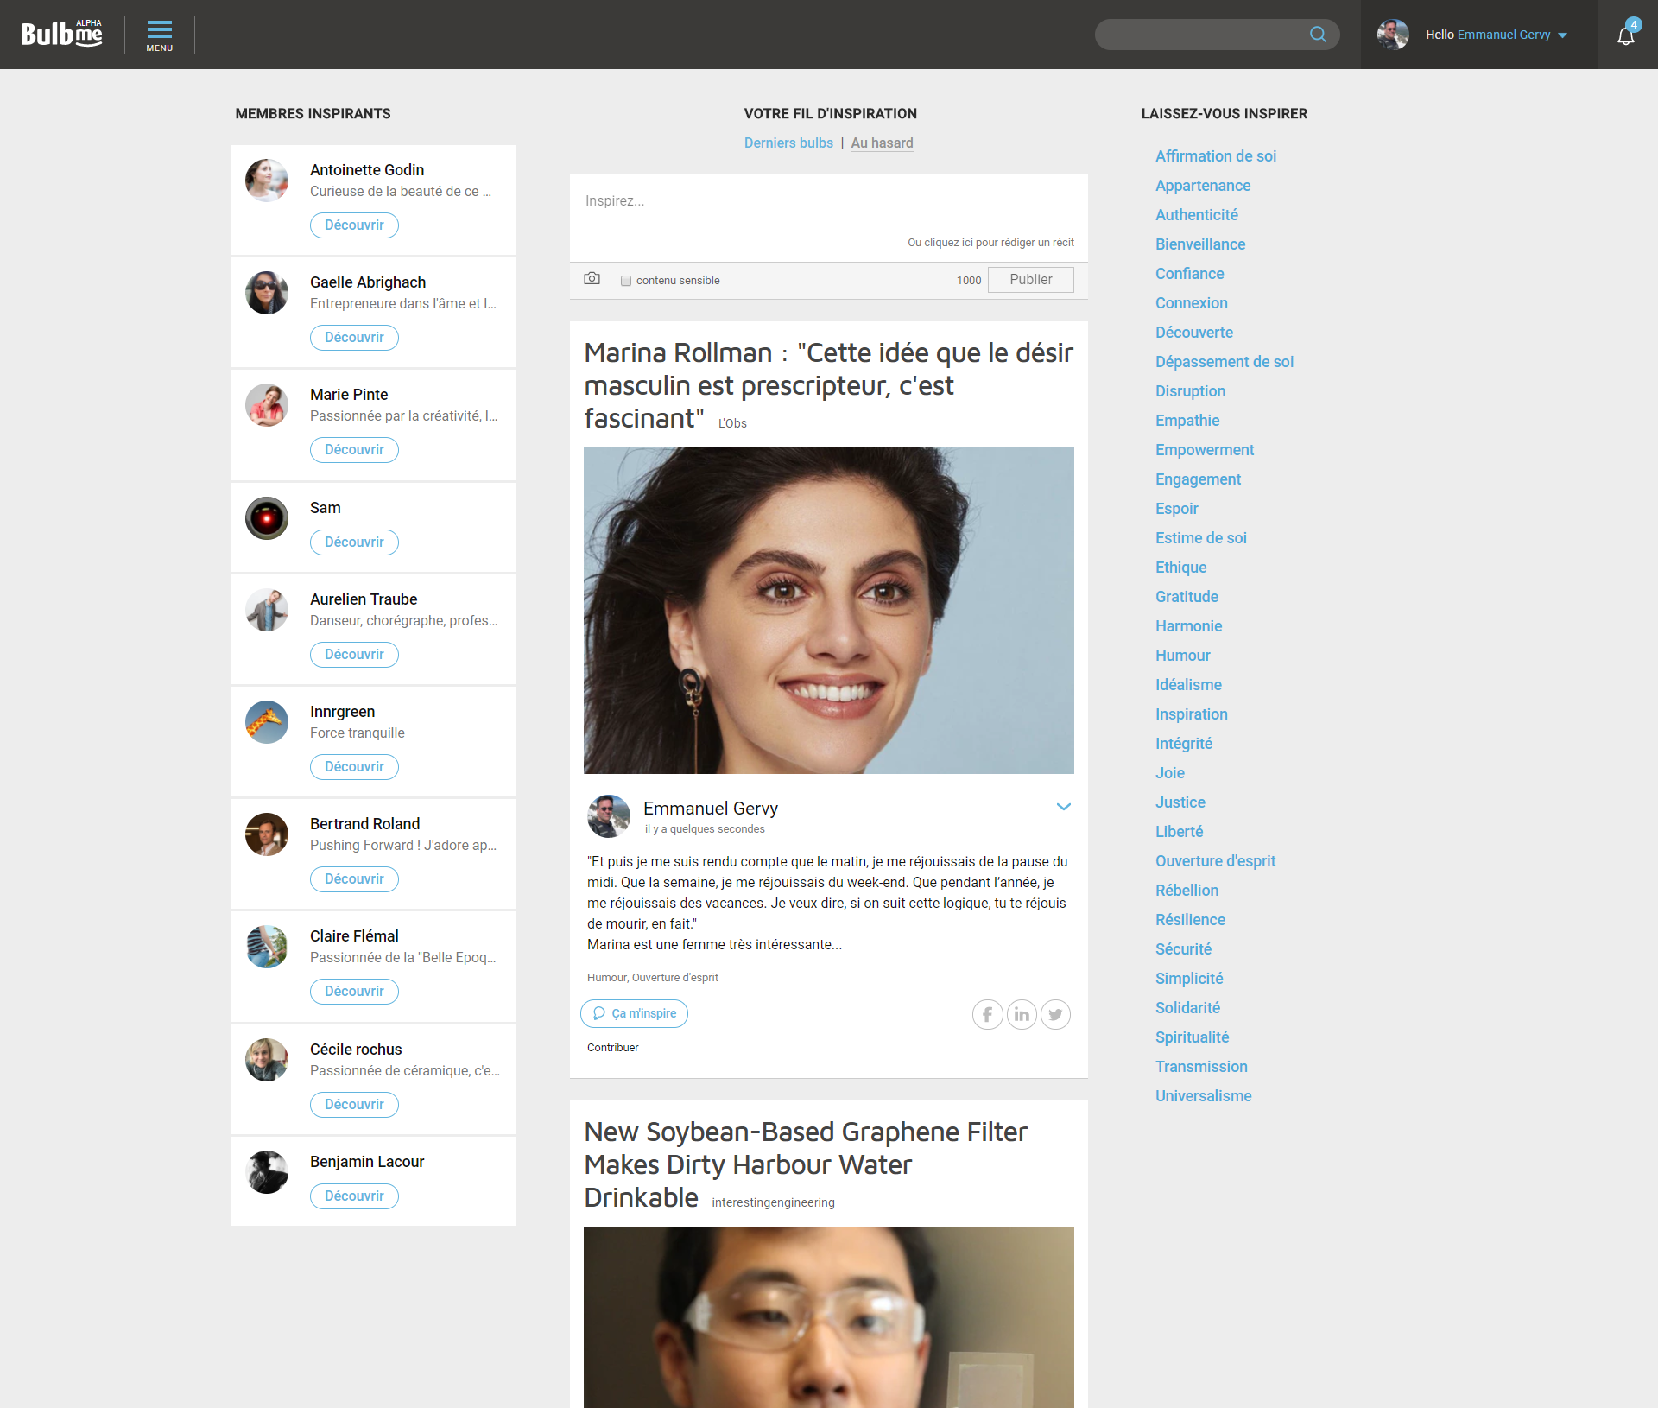Discover Antoinette Godin's profile

tap(354, 225)
